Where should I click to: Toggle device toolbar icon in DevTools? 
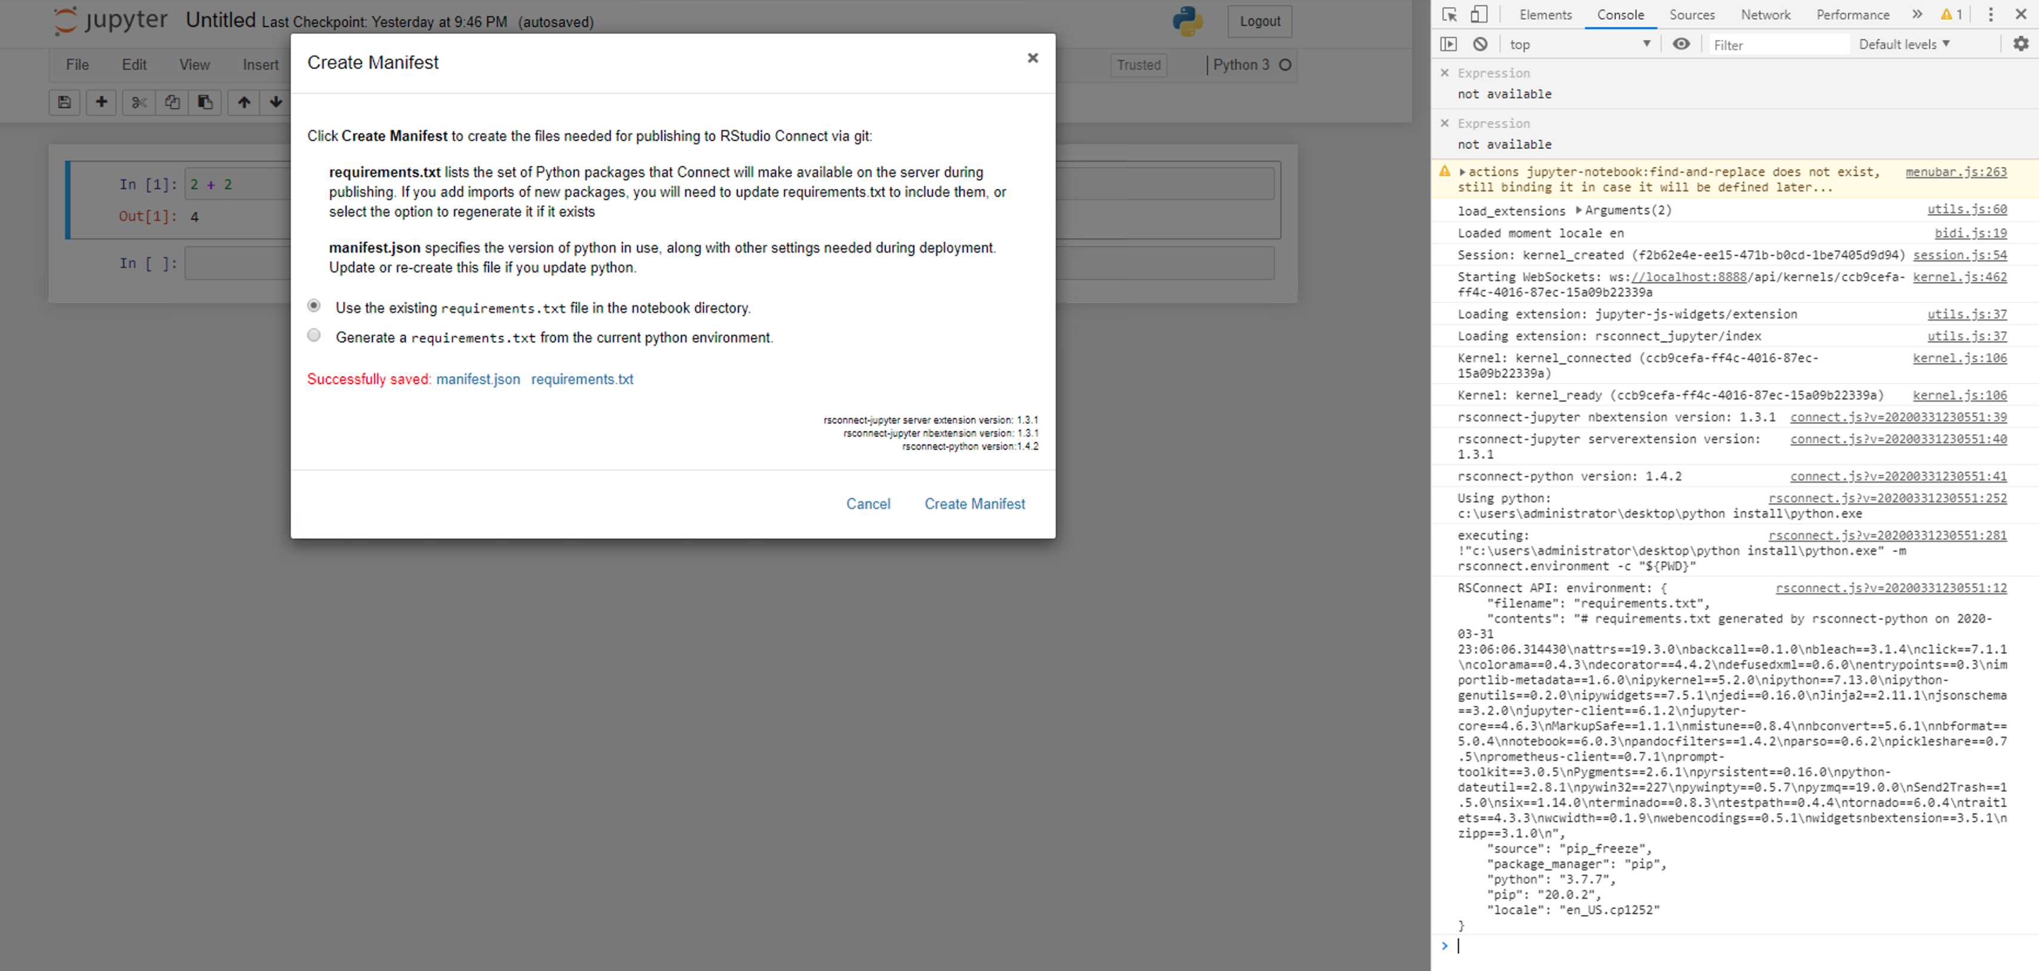pyautogui.click(x=1479, y=14)
